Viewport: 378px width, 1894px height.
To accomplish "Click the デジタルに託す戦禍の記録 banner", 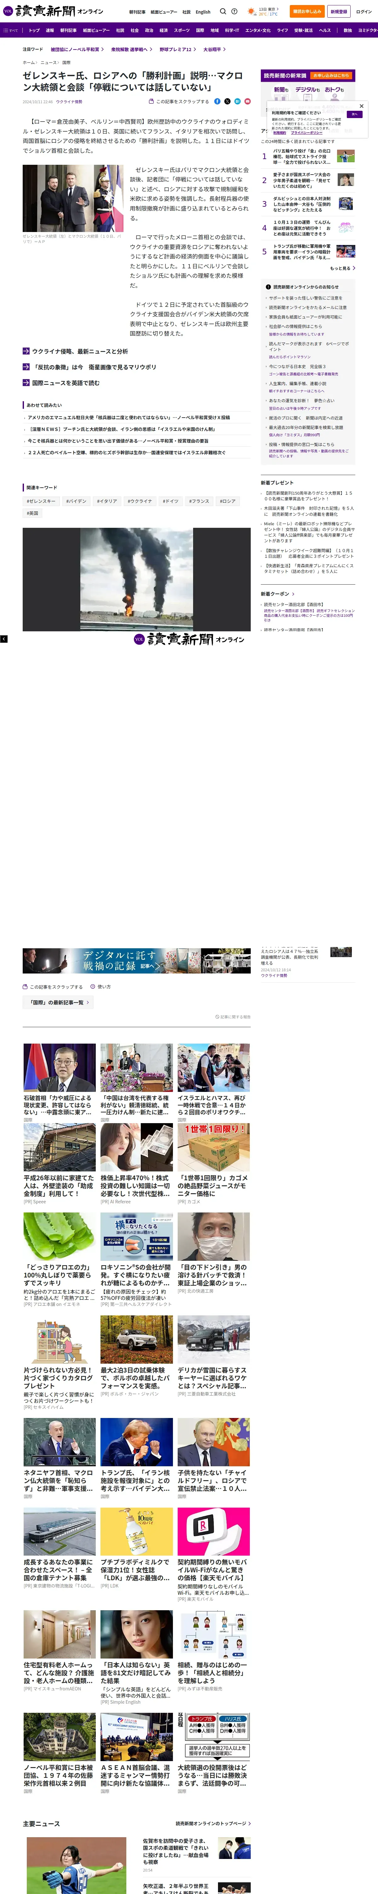I will 136,961.
